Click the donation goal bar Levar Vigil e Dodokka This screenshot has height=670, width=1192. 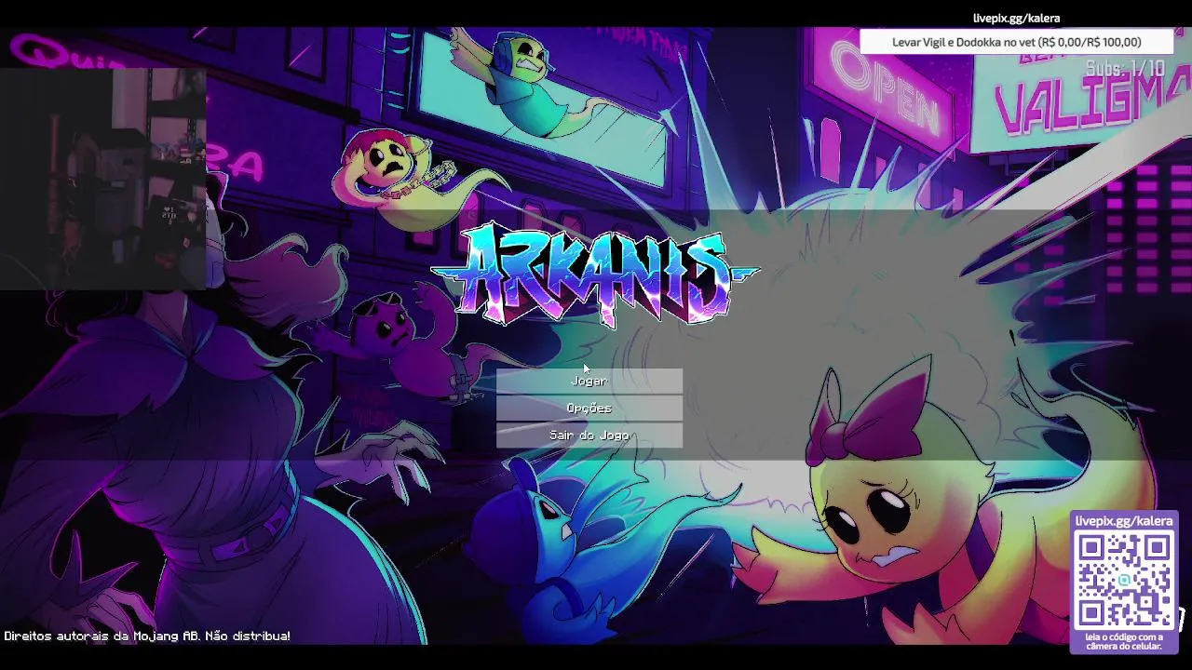[1016, 42]
